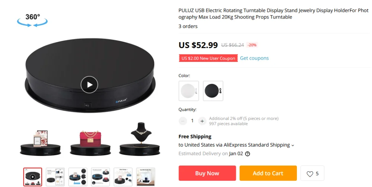Click the 360° rotation view icon
The width and height of the screenshot is (372, 187).
click(x=32, y=20)
